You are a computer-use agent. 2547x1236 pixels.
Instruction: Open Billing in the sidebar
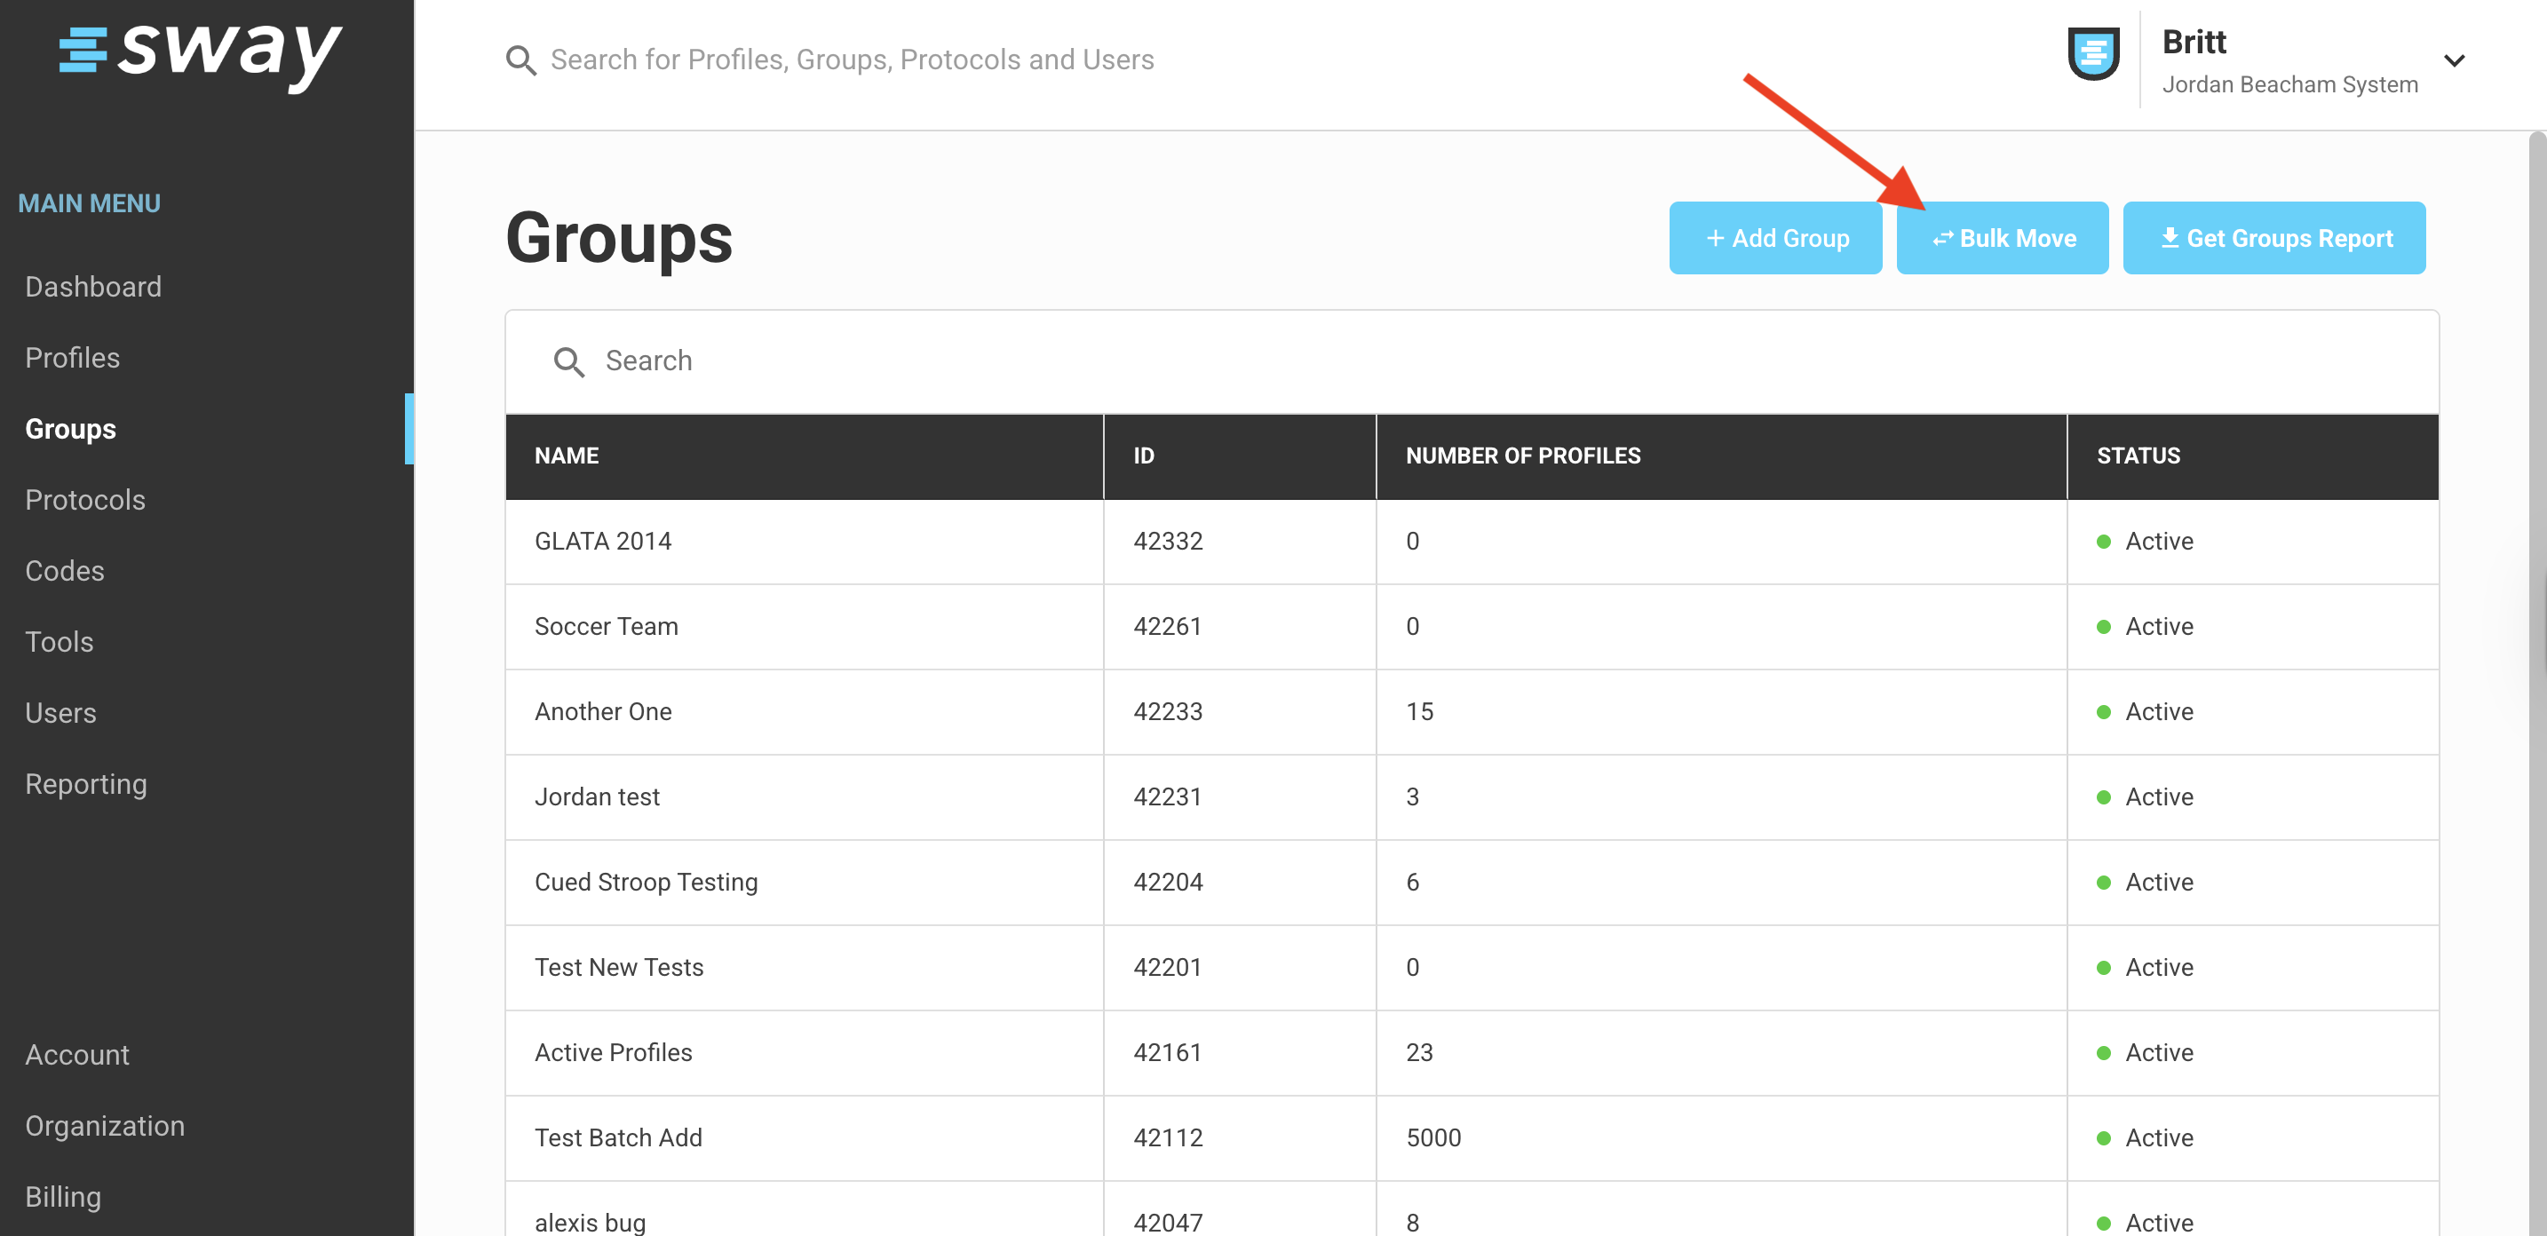63,1198
